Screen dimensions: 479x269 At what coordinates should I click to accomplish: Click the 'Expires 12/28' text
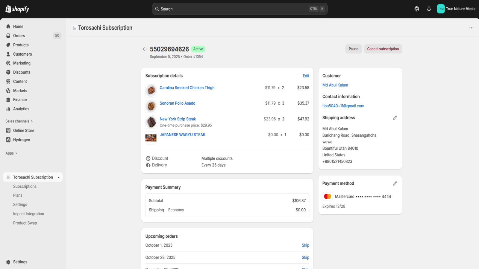(x=334, y=207)
